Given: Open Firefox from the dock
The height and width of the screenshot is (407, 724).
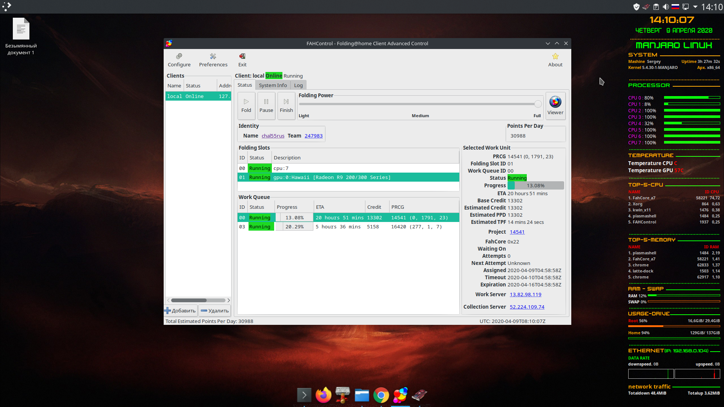Looking at the screenshot, I should (323, 395).
